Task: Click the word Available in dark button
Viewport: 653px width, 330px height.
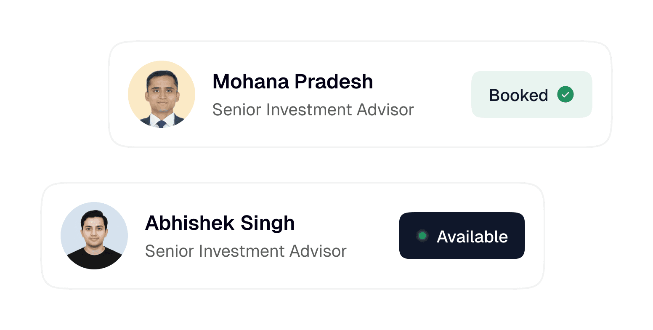Action: tap(472, 237)
